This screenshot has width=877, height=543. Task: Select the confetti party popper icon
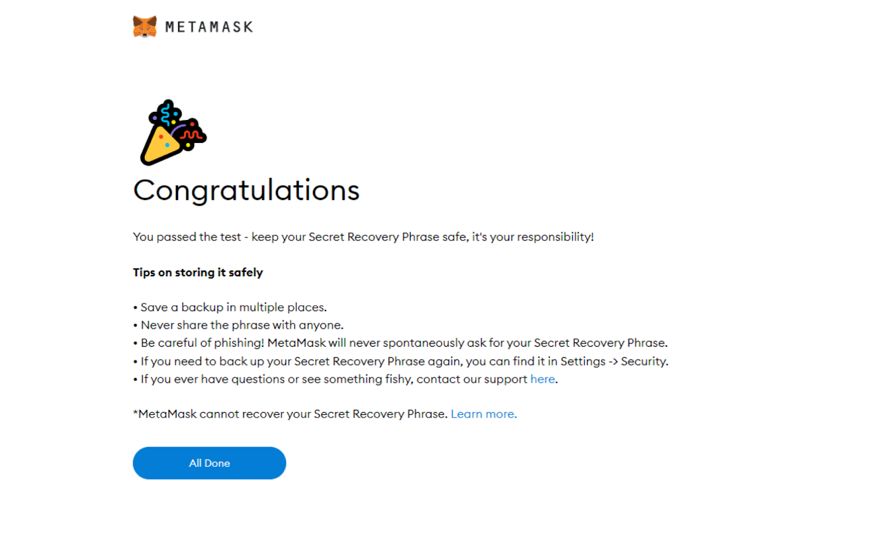(x=171, y=133)
